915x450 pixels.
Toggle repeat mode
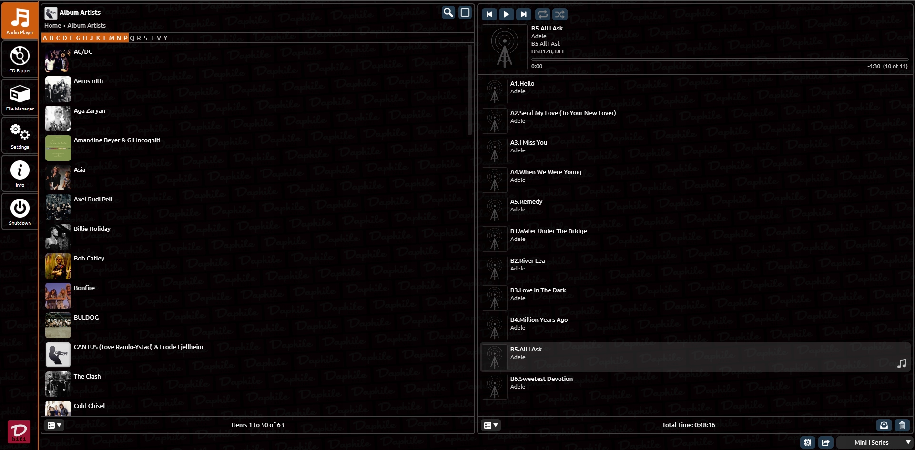[x=543, y=14]
